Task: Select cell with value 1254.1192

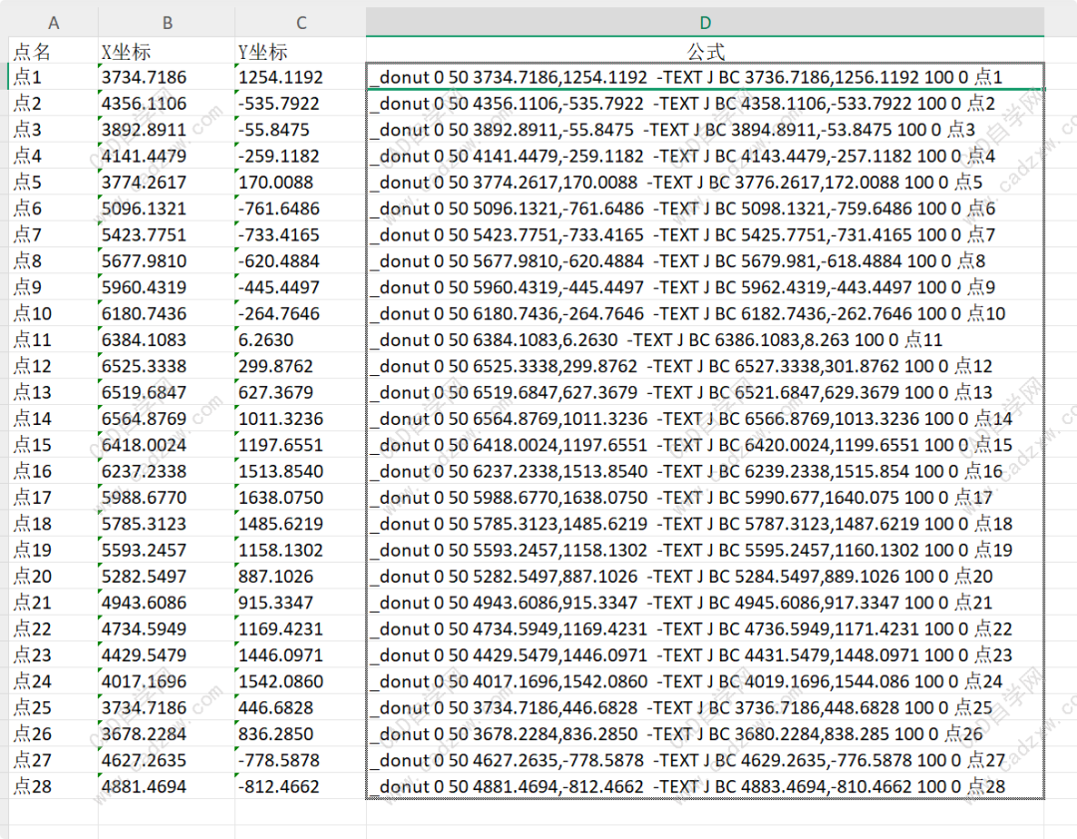Action: (x=301, y=77)
